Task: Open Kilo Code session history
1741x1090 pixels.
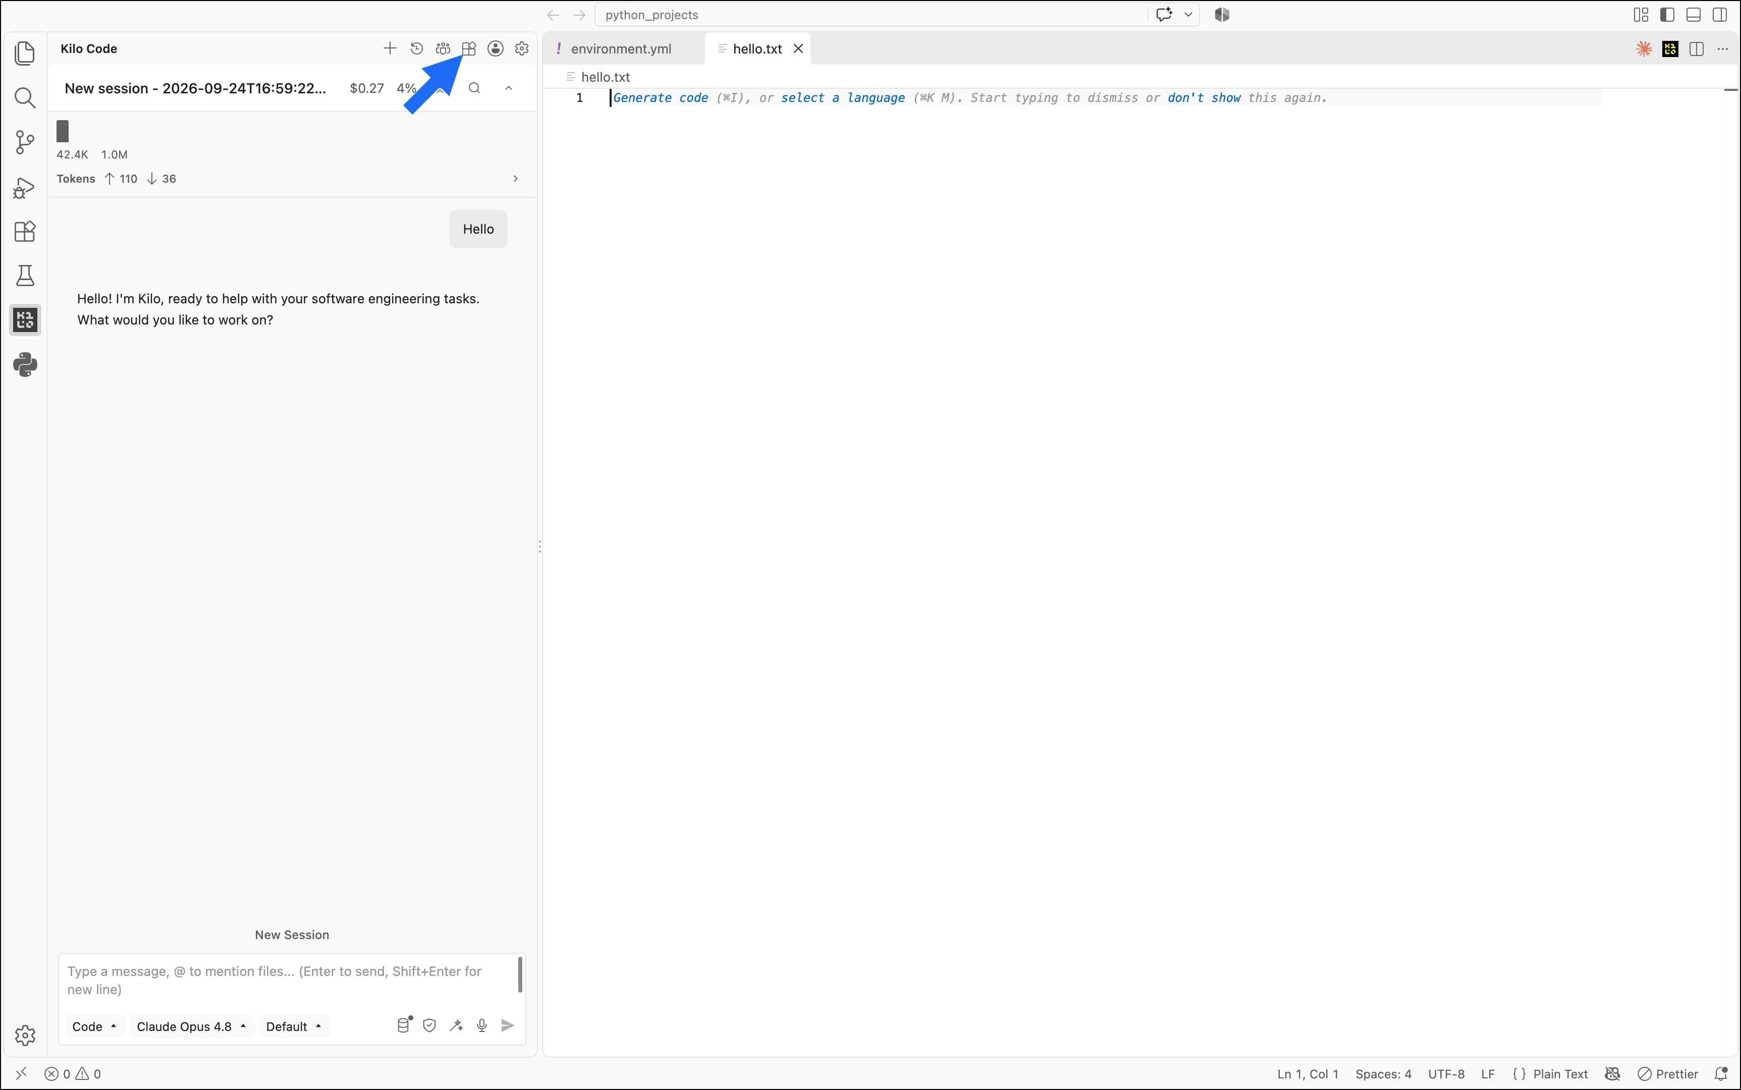Action: tap(417, 48)
